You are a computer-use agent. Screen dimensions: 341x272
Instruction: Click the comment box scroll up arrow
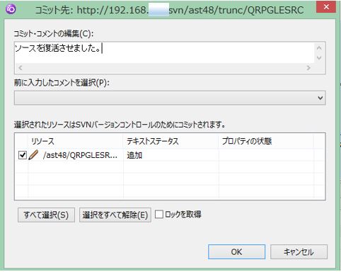pos(319,48)
